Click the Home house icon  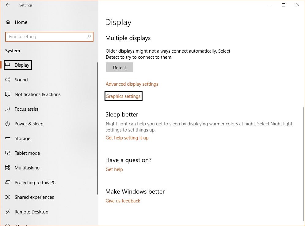point(8,22)
